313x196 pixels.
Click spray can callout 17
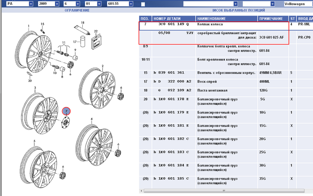point(75,42)
